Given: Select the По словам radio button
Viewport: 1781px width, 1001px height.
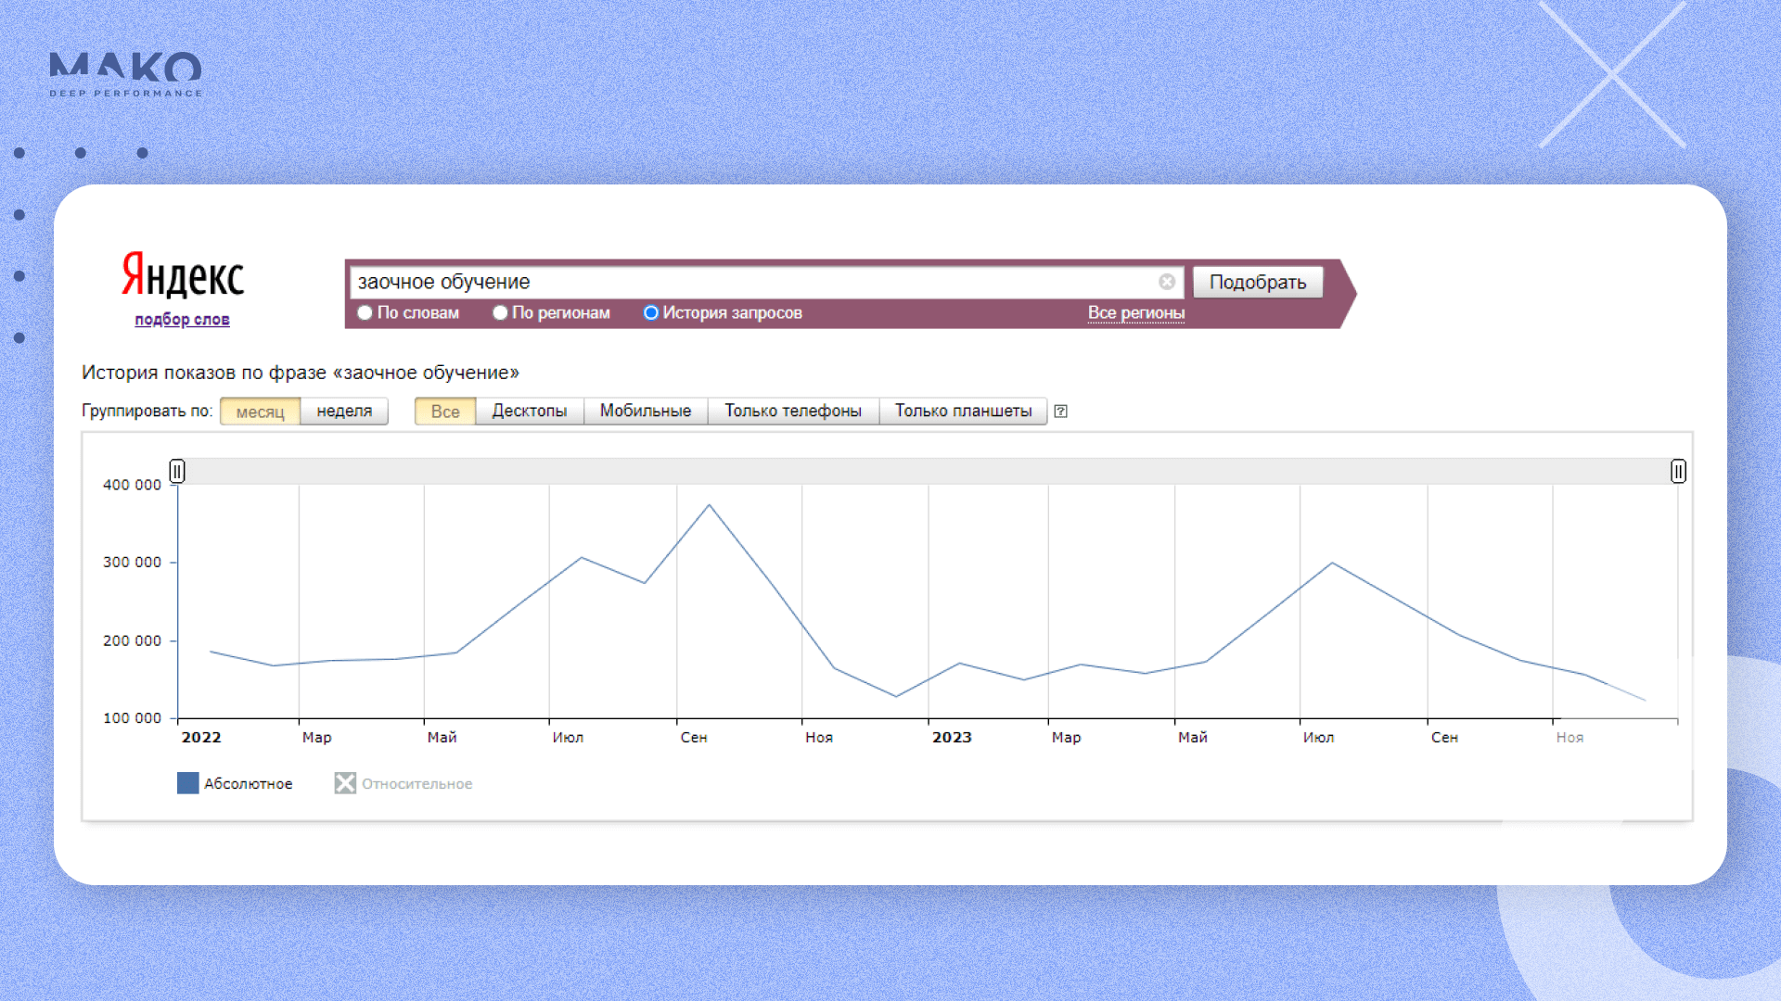Looking at the screenshot, I should [365, 312].
